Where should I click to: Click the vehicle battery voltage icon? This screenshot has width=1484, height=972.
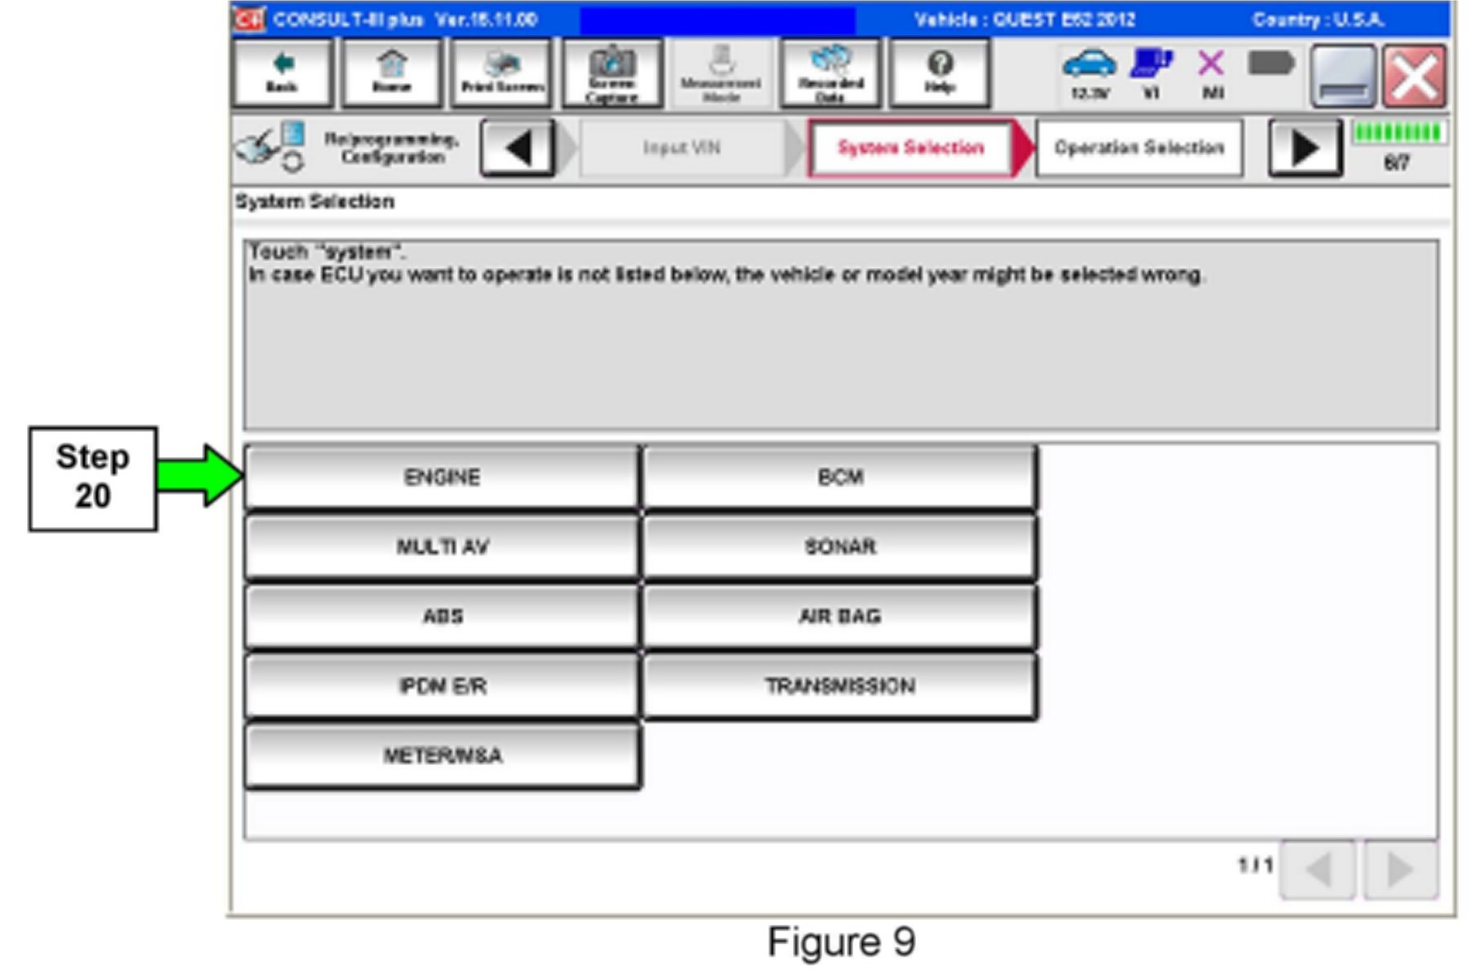point(1090,72)
